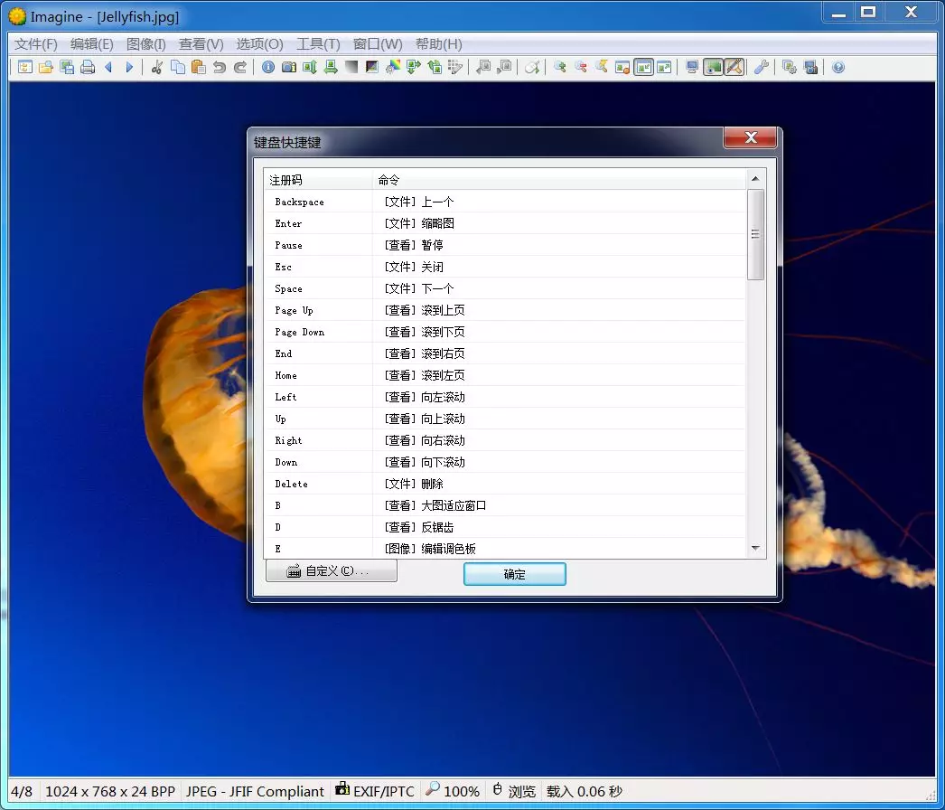Open the 图像(I) menu
The height and width of the screenshot is (810, 945).
point(145,44)
